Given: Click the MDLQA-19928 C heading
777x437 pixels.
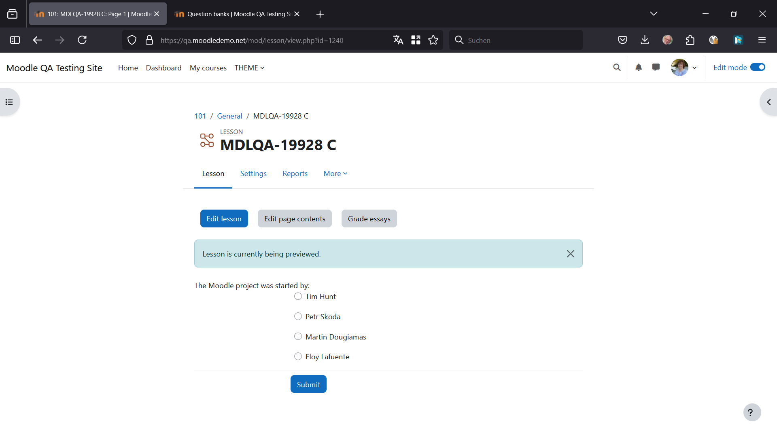Looking at the screenshot, I should point(278,145).
